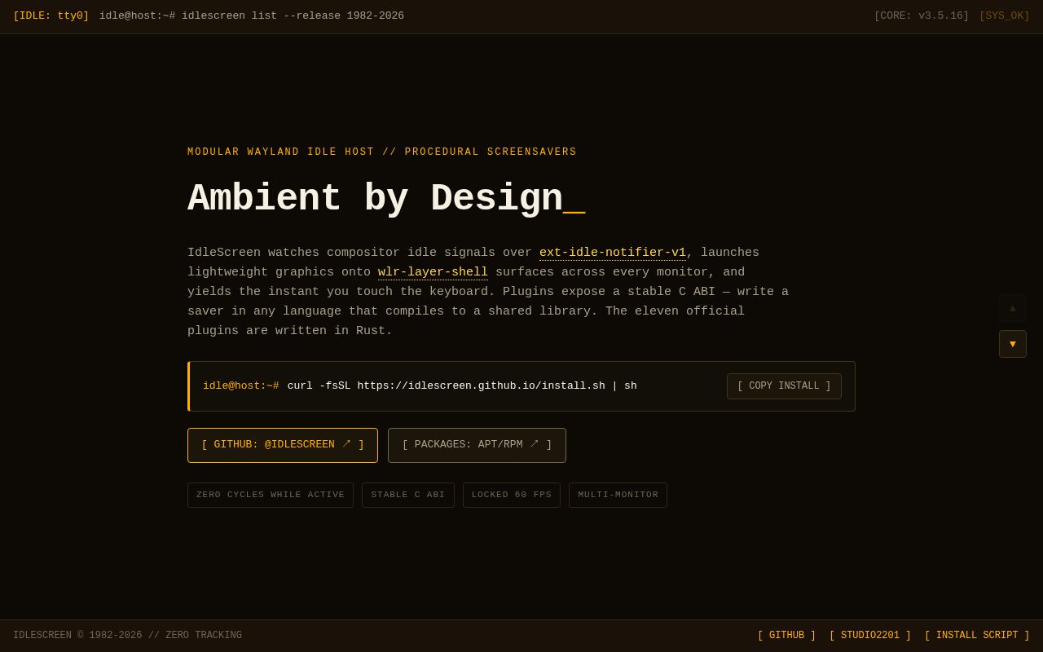Click the idlescreen list command in header
1043x652 pixels.
point(293,16)
